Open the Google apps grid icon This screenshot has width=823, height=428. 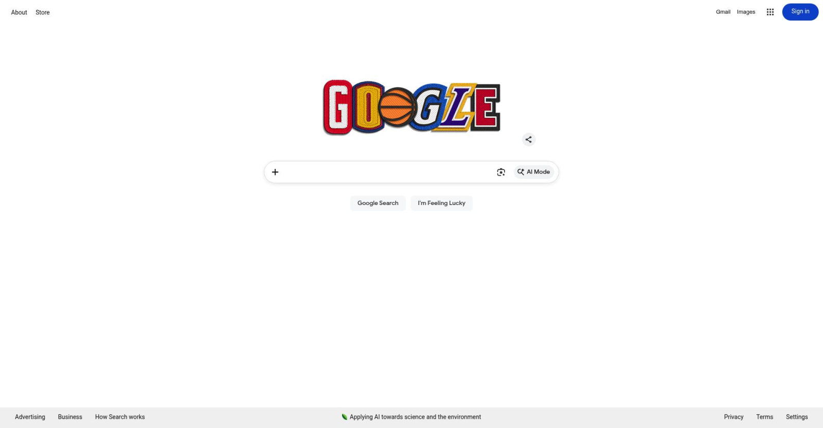pyautogui.click(x=770, y=12)
